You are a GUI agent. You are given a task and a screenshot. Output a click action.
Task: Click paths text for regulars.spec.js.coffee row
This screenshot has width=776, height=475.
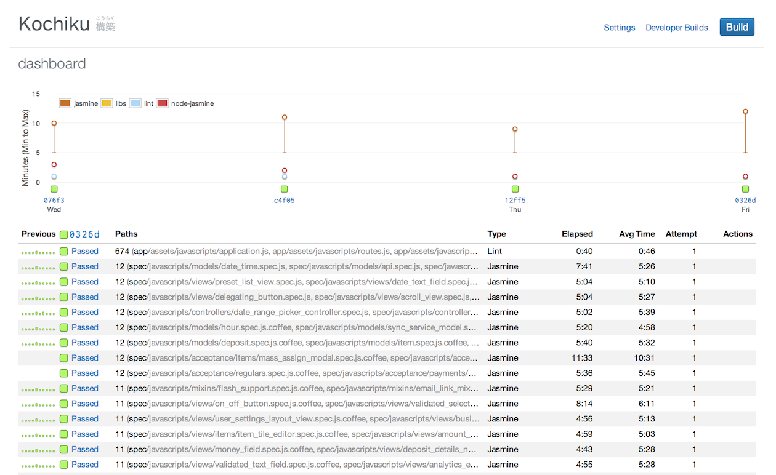click(x=296, y=373)
